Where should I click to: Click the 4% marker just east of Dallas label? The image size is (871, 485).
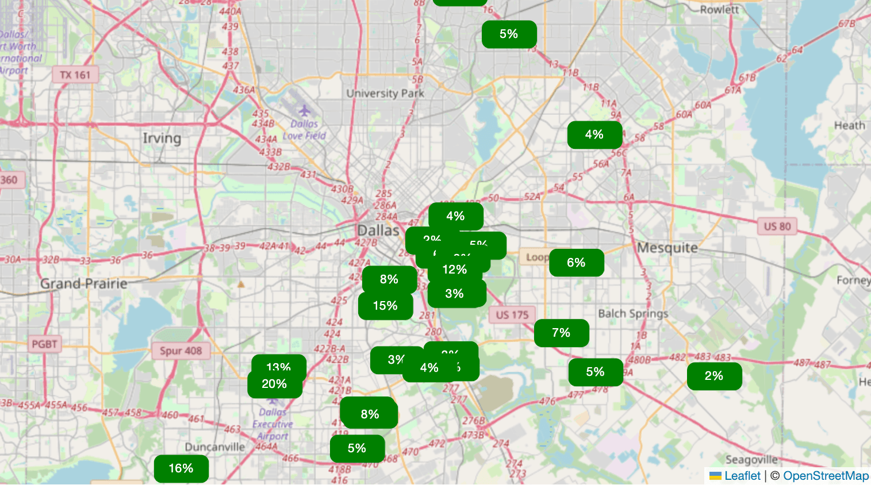[x=455, y=216]
